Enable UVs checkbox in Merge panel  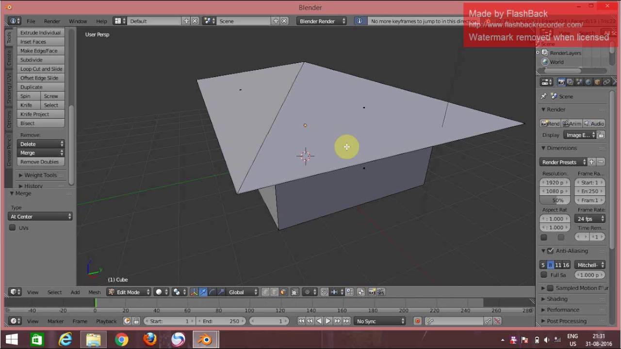point(13,227)
